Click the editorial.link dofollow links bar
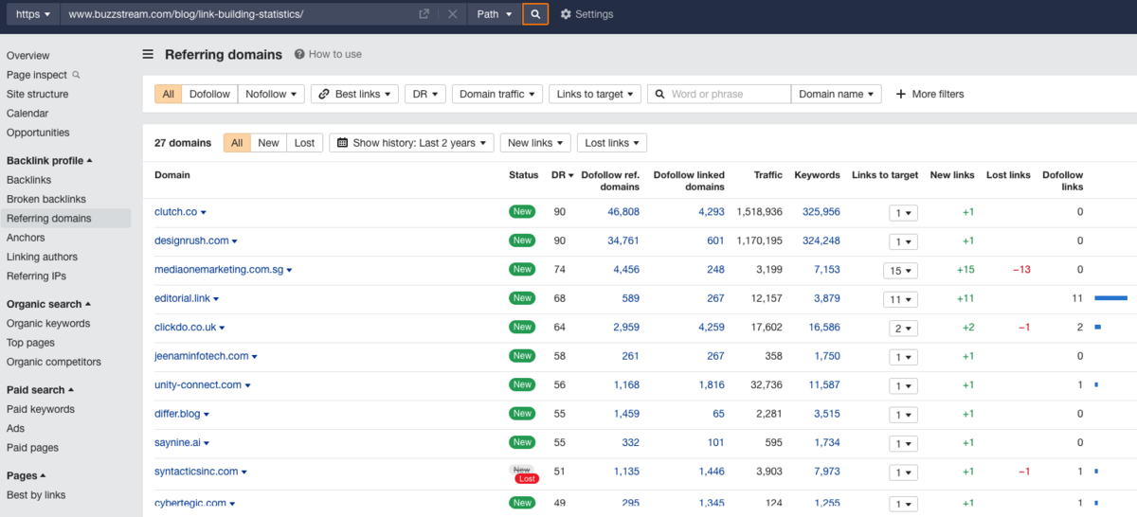 1110,298
